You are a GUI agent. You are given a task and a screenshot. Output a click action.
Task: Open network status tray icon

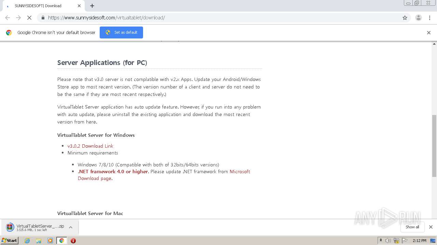point(396,241)
